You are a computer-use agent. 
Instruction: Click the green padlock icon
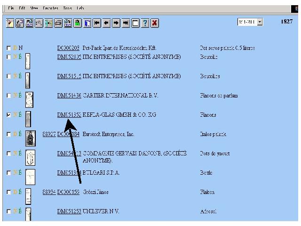coord(78,23)
